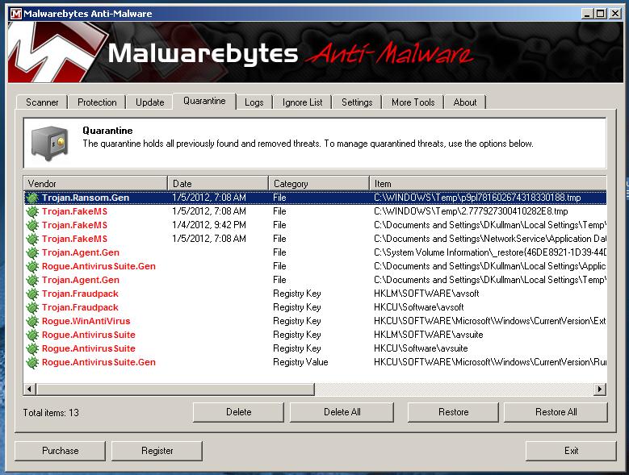
Task: Open the About tab
Action: click(465, 102)
